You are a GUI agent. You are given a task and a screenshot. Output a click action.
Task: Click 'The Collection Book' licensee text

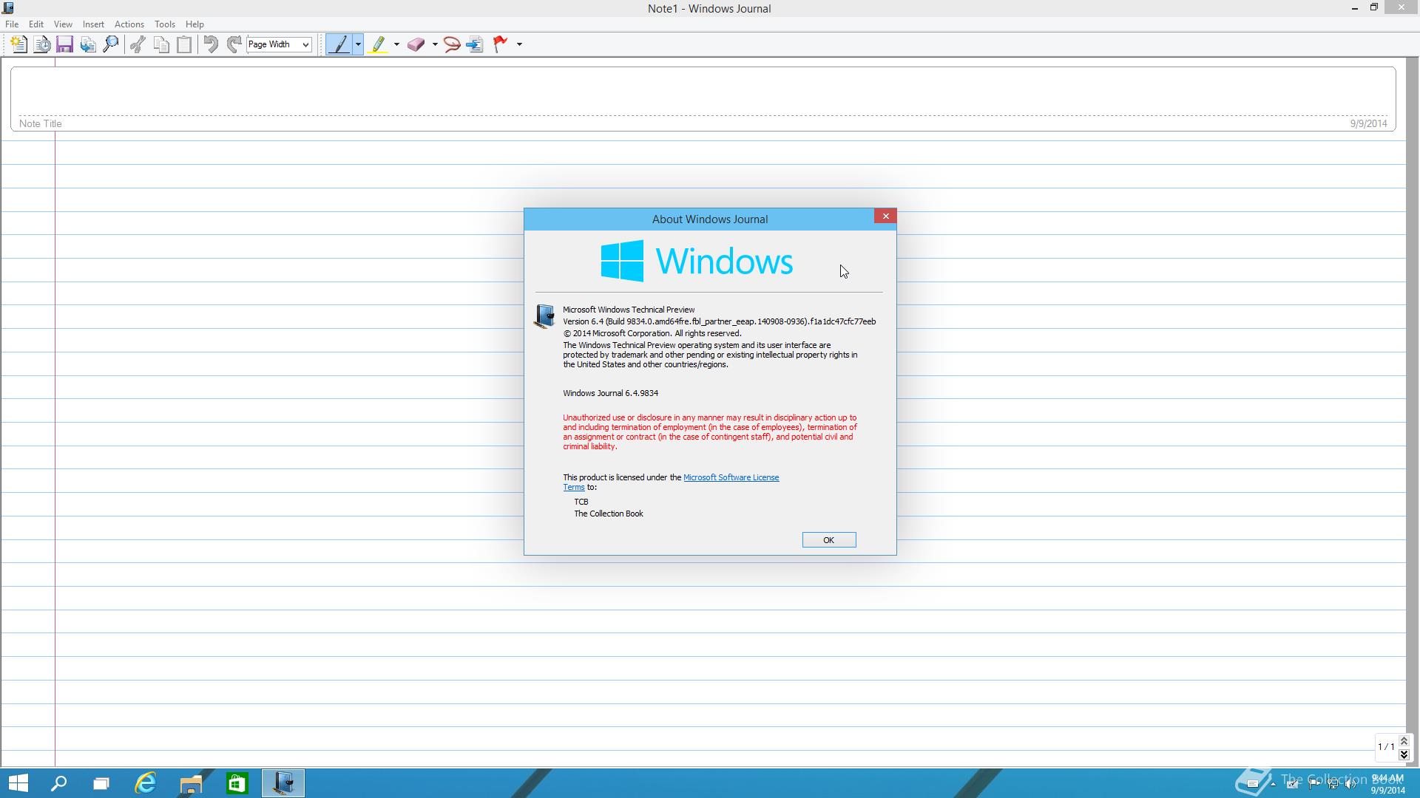click(609, 514)
